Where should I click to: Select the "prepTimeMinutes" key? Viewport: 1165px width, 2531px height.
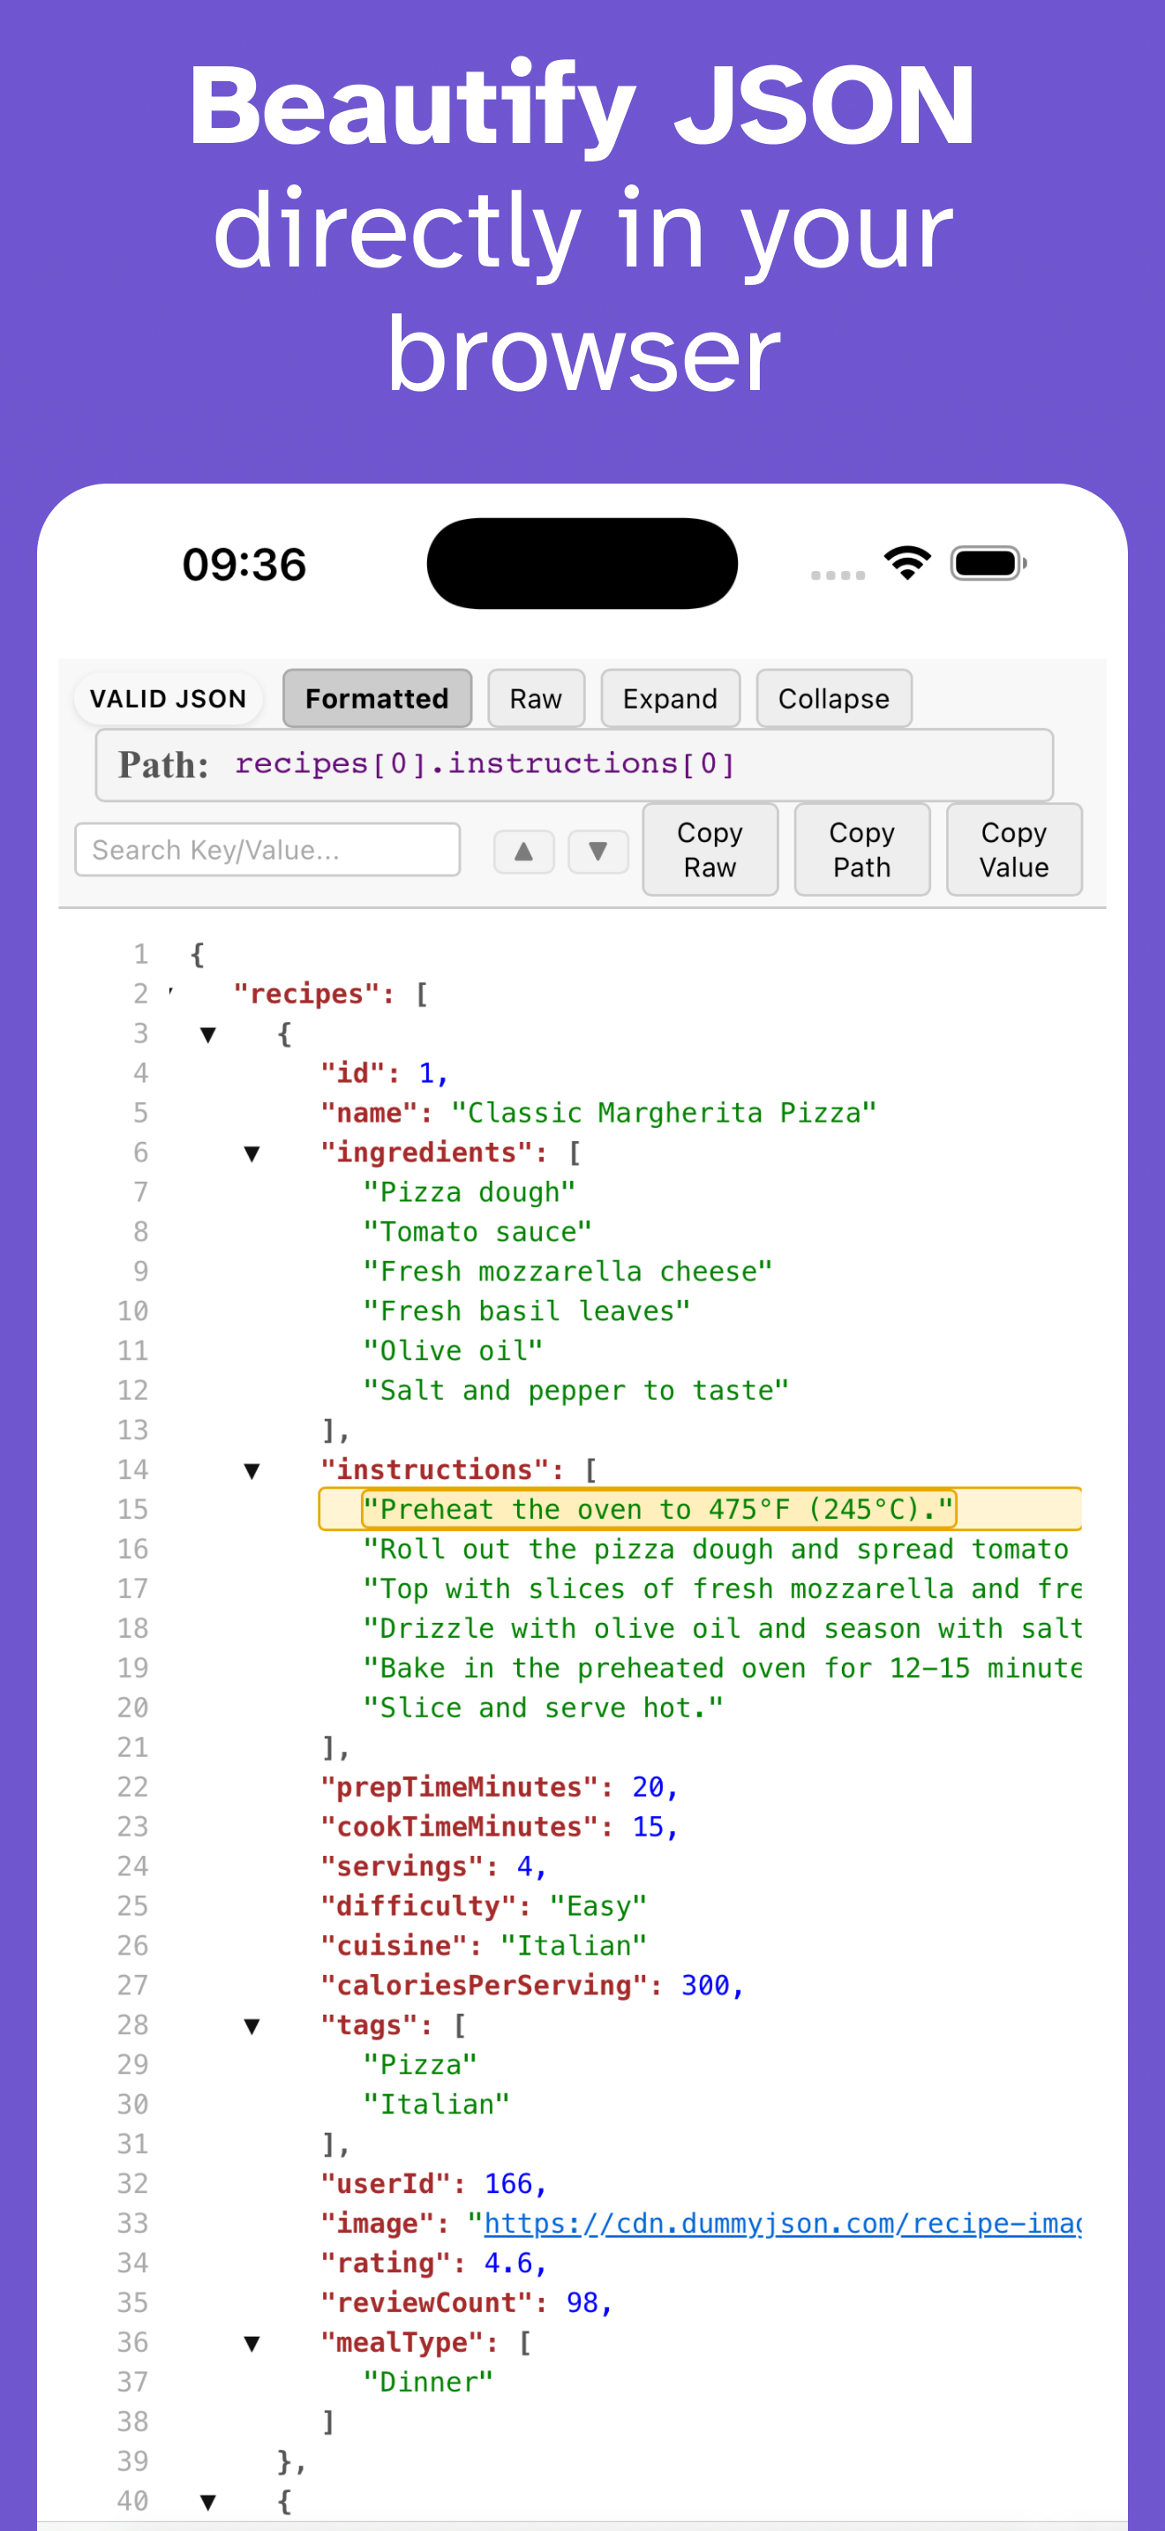point(459,1787)
